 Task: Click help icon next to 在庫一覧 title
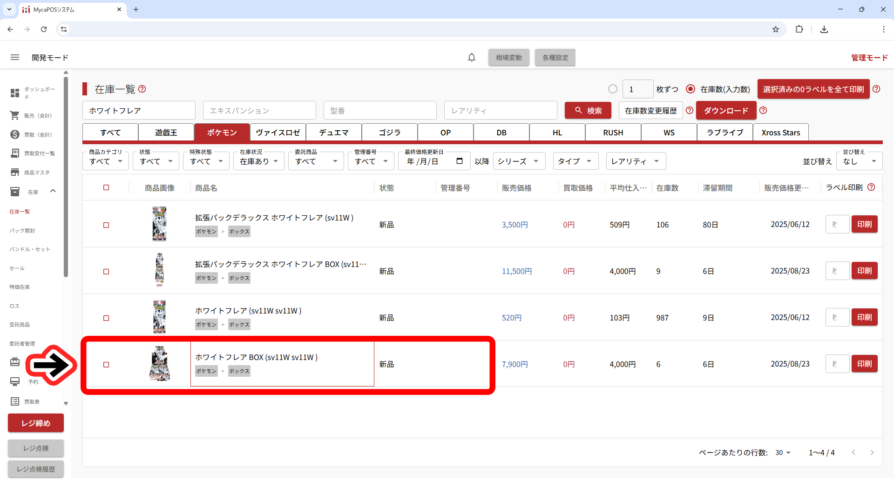tap(142, 89)
